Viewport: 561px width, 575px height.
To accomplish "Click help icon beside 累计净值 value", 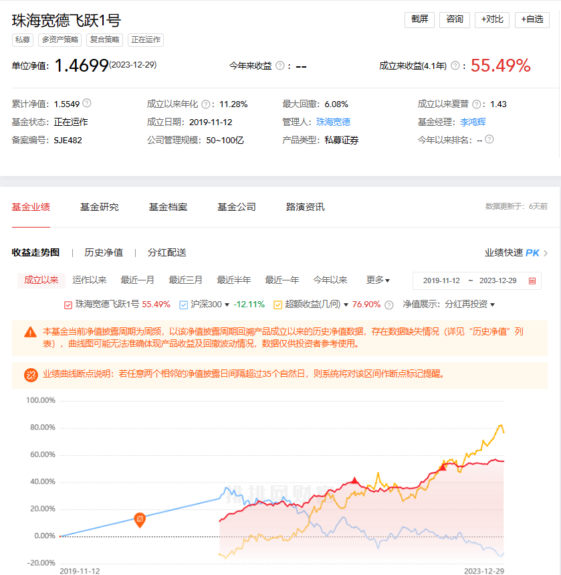I will click(87, 103).
